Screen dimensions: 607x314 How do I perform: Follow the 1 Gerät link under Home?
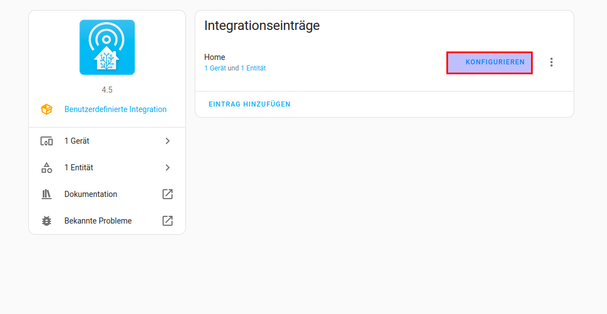[215, 68]
